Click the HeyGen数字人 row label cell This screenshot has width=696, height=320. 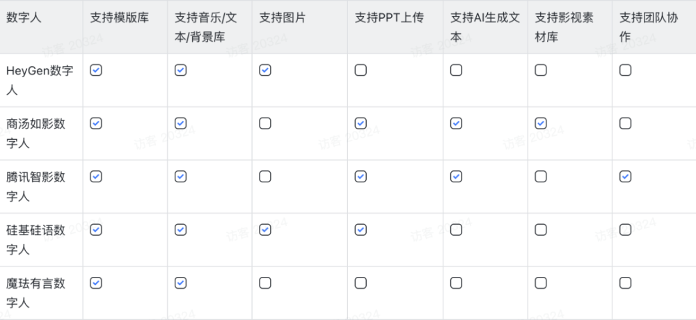41,80
